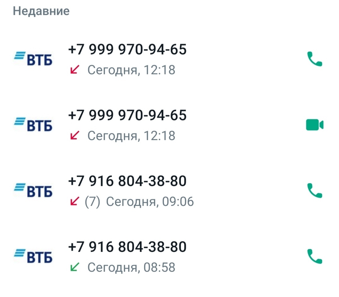Tap the phone icon for the 08:58 call
The width and height of the screenshot is (339, 297).
314,256
